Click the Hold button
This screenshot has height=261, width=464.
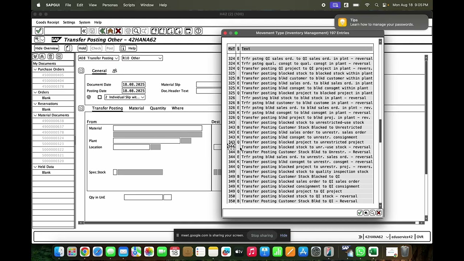pos(82,48)
